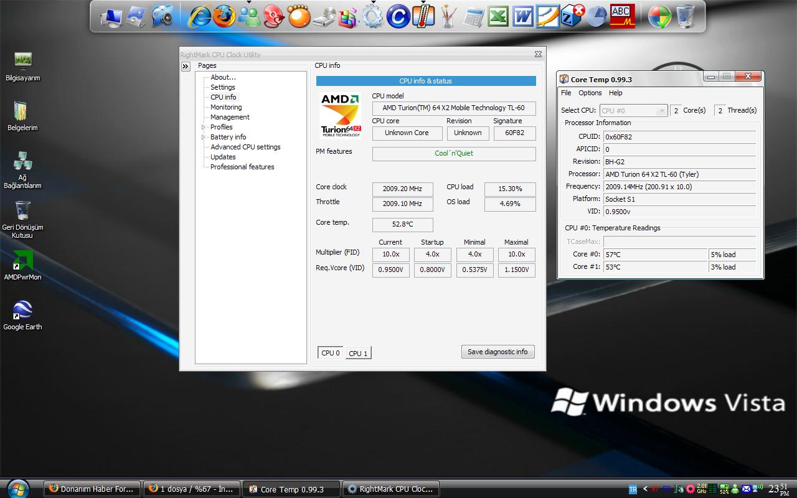Switch to Donanım Haber taskbar window
The height and width of the screenshot is (498, 797).
[x=92, y=489]
